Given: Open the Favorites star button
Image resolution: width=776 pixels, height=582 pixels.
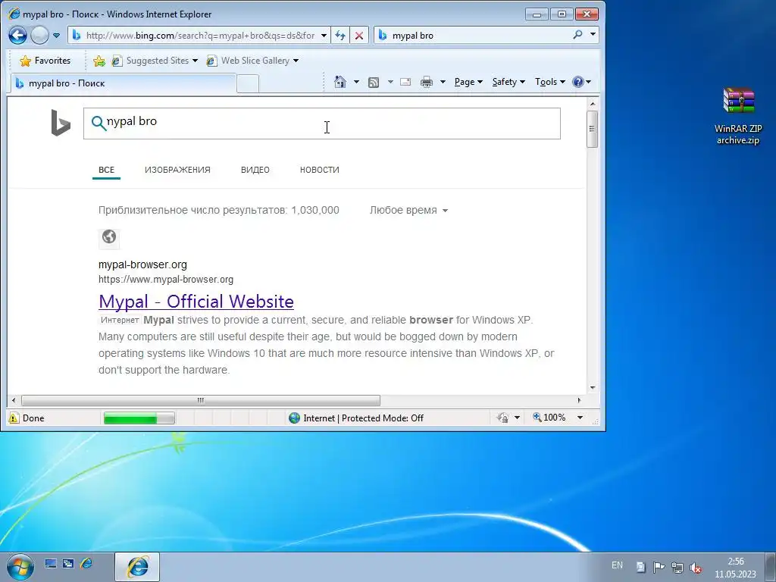Looking at the screenshot, I should pyautogui.click(x=45, y=61).
